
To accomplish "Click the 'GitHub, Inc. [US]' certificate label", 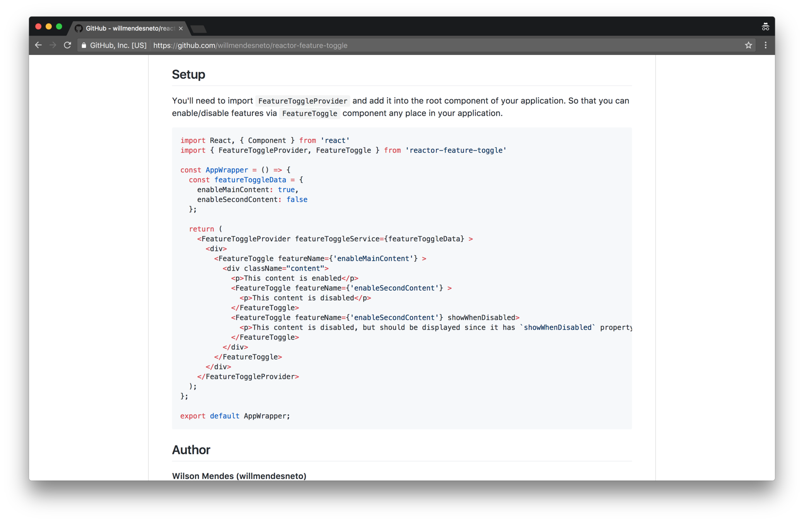I will (118, 46).
